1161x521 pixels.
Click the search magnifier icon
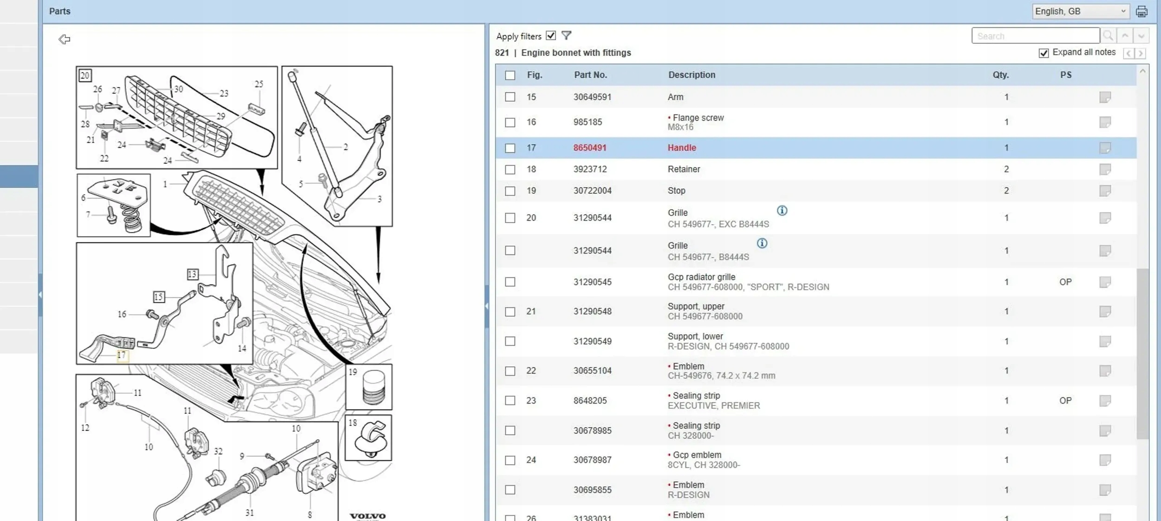(1108, 36)
